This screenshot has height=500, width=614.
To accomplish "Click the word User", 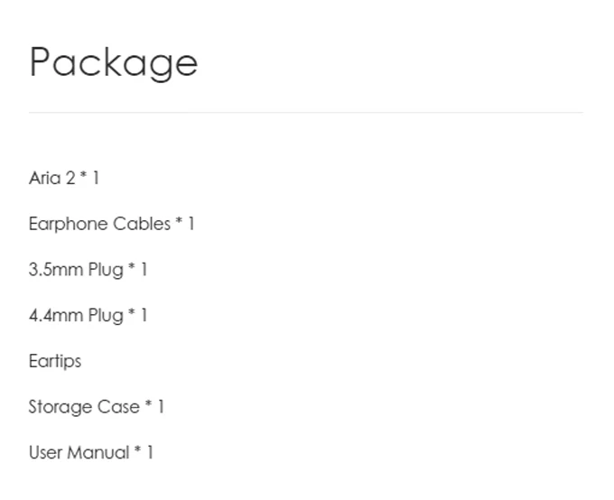I will pyautogui.click(x=46, y=453).
